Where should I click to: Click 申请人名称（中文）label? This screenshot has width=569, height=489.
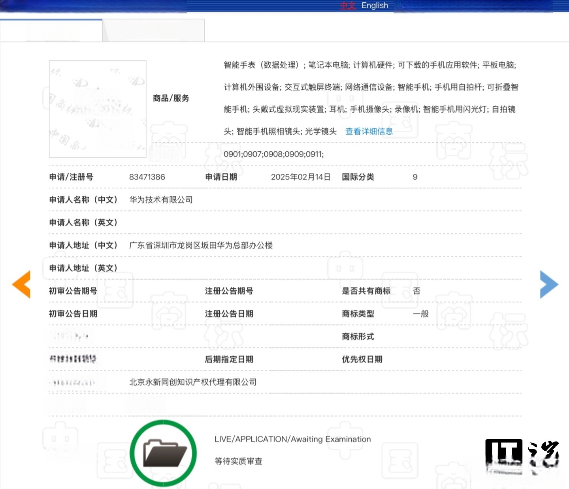pyautogui.click(x=83, y=200)
